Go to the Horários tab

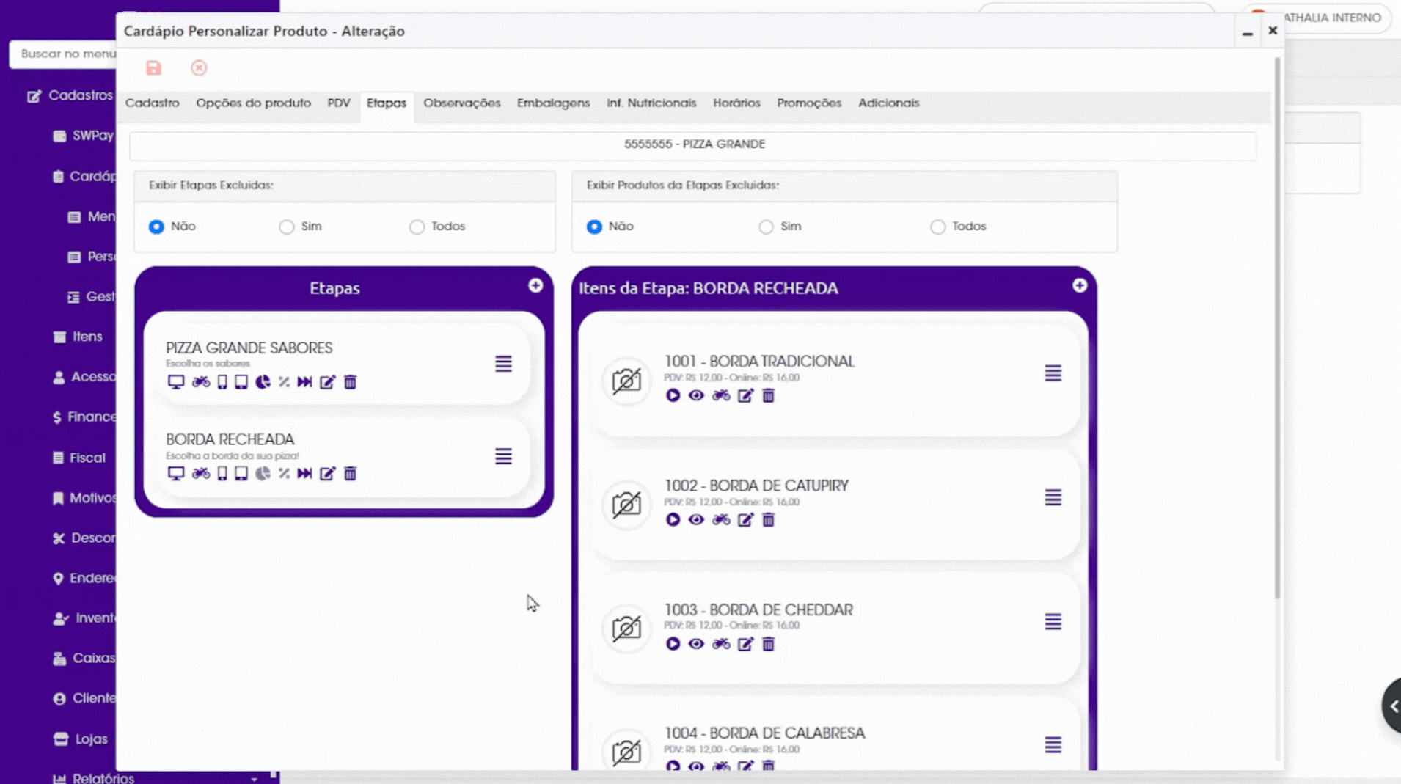click(x=736, y=103)
